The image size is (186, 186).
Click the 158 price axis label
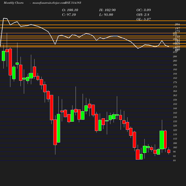[175, 100]
